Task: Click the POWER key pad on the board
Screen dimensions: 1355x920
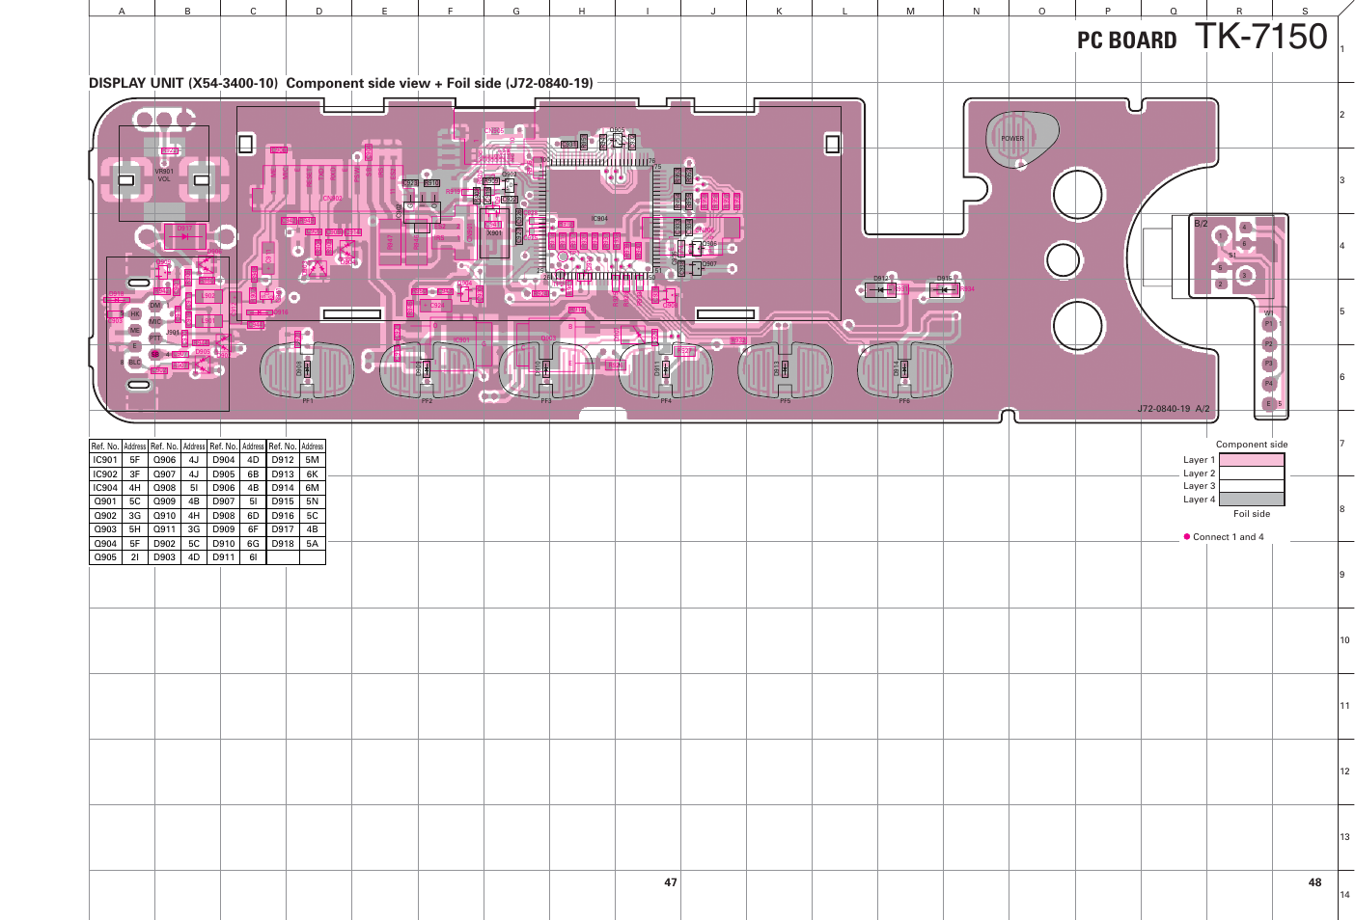Action: click(x=1021, y=138)
